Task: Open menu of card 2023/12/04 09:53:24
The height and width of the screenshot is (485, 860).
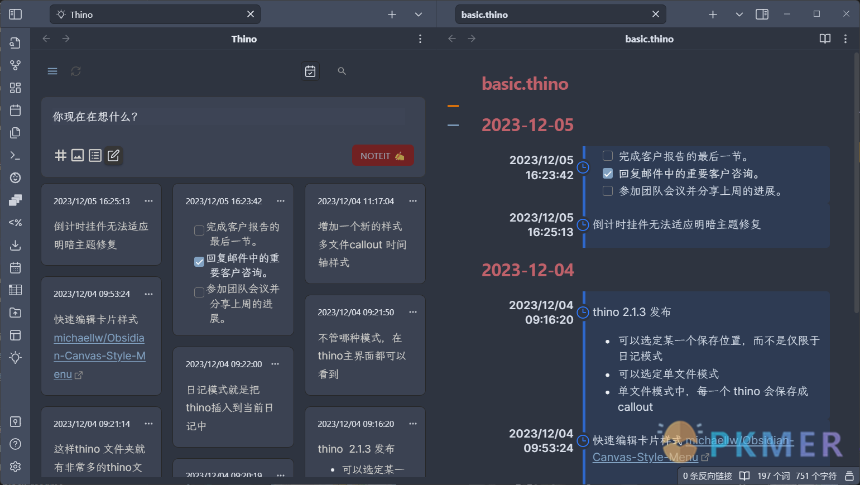Action: click(x=148, y=294)
